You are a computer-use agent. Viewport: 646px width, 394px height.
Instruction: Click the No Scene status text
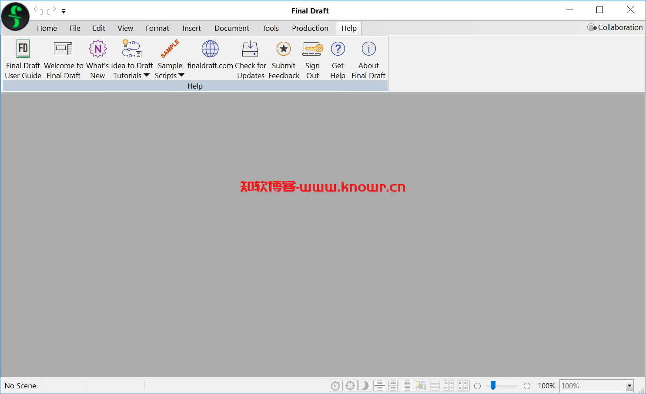(x=20, y=386)
